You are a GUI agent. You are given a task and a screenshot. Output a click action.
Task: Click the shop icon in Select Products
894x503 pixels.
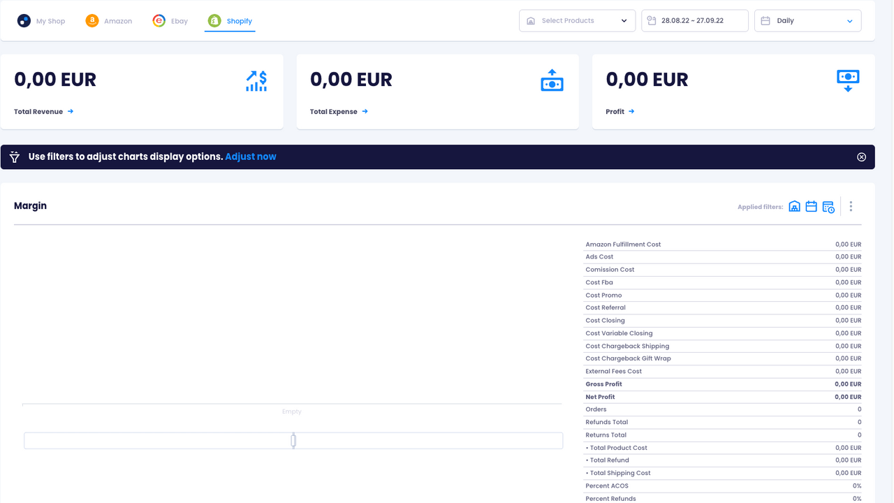click(531, 21)
